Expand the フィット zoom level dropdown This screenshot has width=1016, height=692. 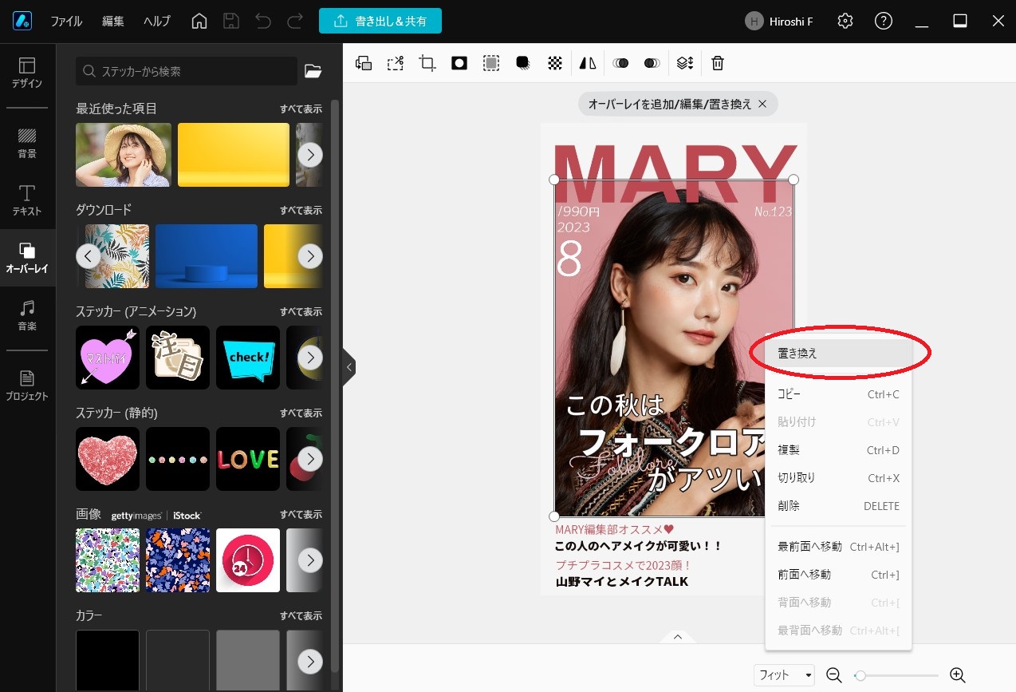784,674
